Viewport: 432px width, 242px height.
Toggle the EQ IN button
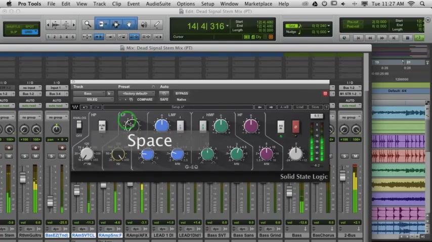pyautogui.click(x=281, y=127)
